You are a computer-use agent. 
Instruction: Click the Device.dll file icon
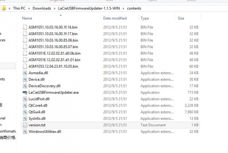coord(25,79)
